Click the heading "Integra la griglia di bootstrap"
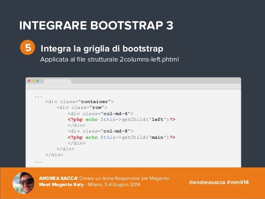The height and width of the screenshot is (199, 265). 102,49
